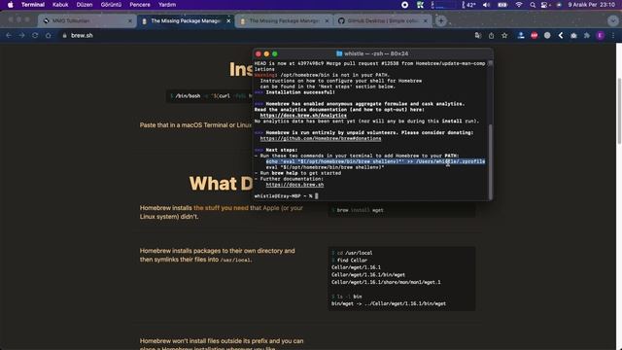
Task: Click the Terminal prompt line whistle@Eray-MBP
Action: (x=286, y=196)
